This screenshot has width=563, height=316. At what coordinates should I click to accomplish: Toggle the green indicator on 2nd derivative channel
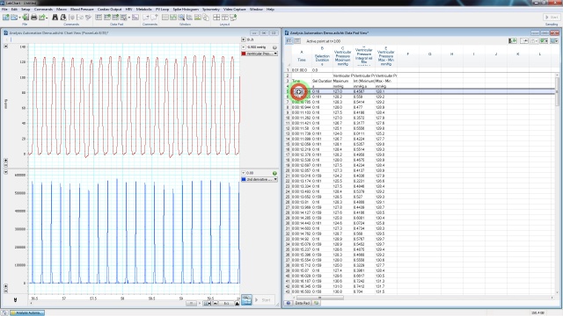click(x=274, y=173)
